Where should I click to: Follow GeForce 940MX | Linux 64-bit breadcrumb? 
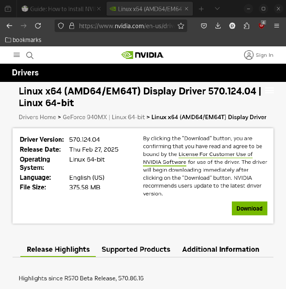click(104, 117)
